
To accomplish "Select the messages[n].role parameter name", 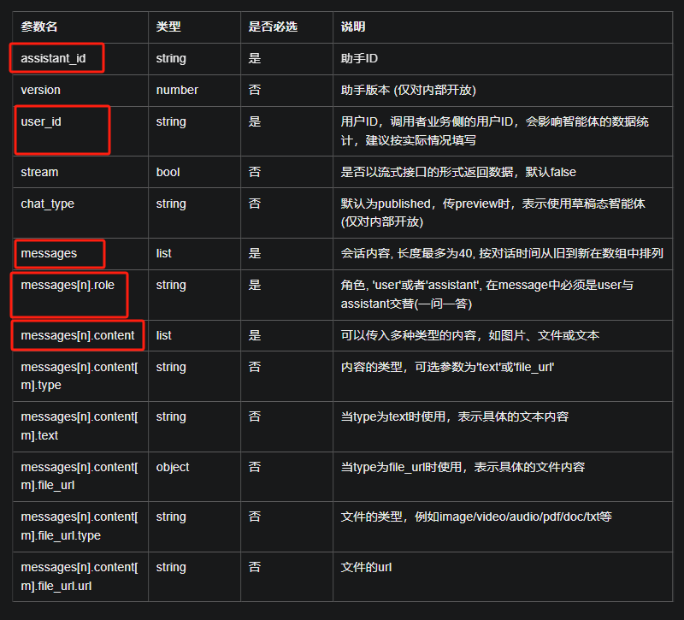I will pos(68,285).
